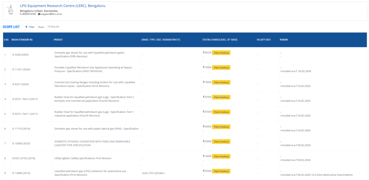
Task: View breakup for IS 14899 automotive containers
Action: (221, 171)
